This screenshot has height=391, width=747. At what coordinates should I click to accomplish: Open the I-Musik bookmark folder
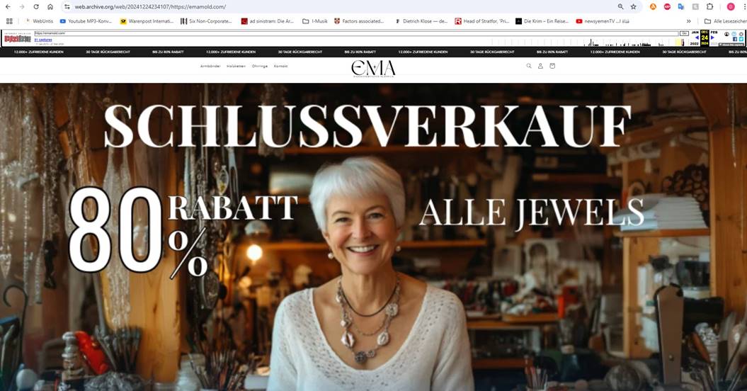point(315,21)
